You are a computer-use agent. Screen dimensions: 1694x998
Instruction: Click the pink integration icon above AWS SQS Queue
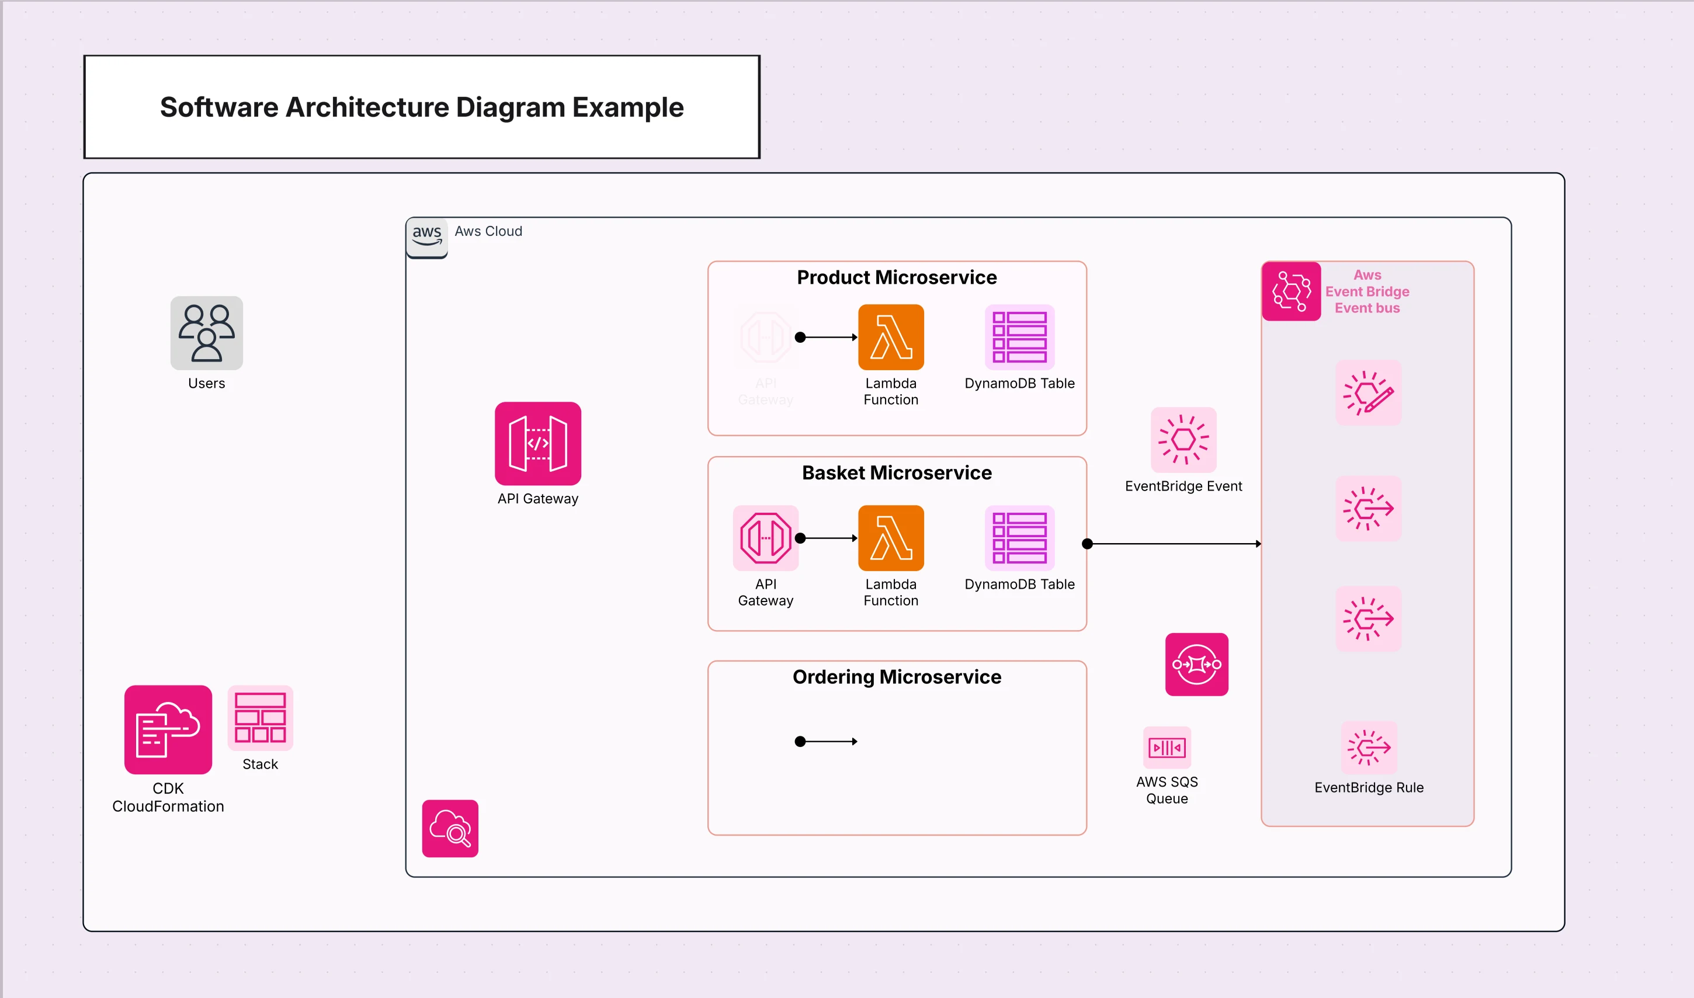(1196, 663)
